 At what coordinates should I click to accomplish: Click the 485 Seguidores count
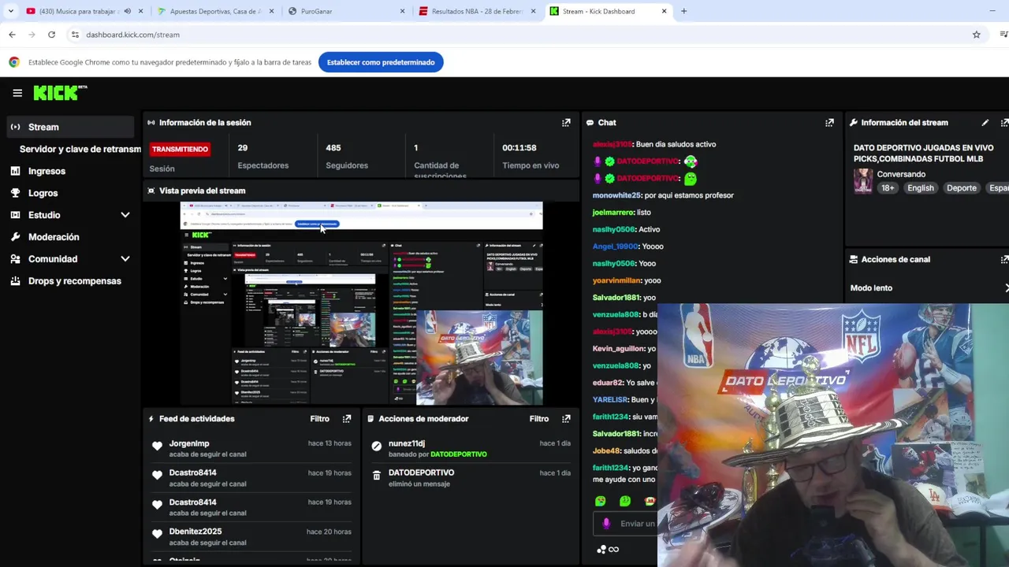click(333, 148)
